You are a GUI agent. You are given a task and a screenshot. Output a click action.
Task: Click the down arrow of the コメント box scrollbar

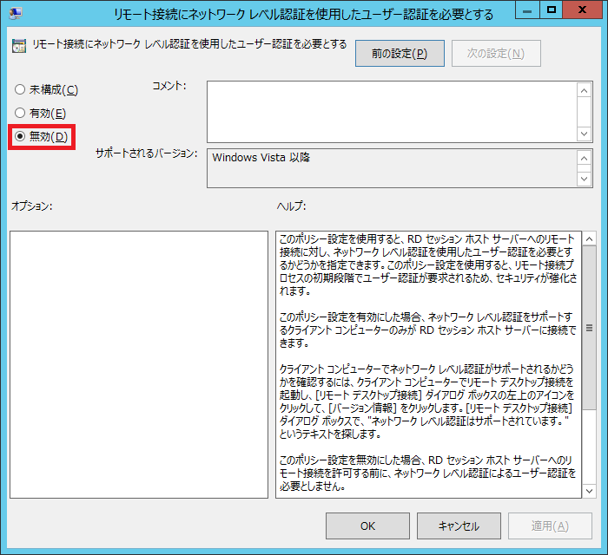pyautogui.click(x=585, y=134)
